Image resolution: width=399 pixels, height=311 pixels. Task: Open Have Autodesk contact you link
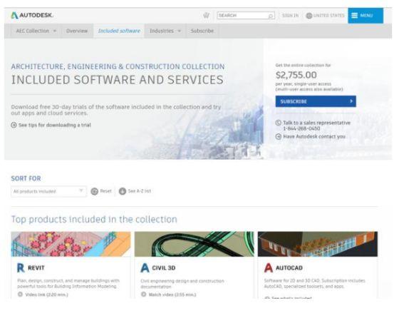[x=314, y=136]
